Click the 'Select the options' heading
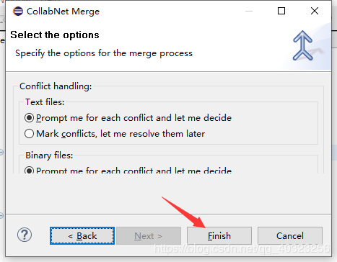 tap(55, 35)
